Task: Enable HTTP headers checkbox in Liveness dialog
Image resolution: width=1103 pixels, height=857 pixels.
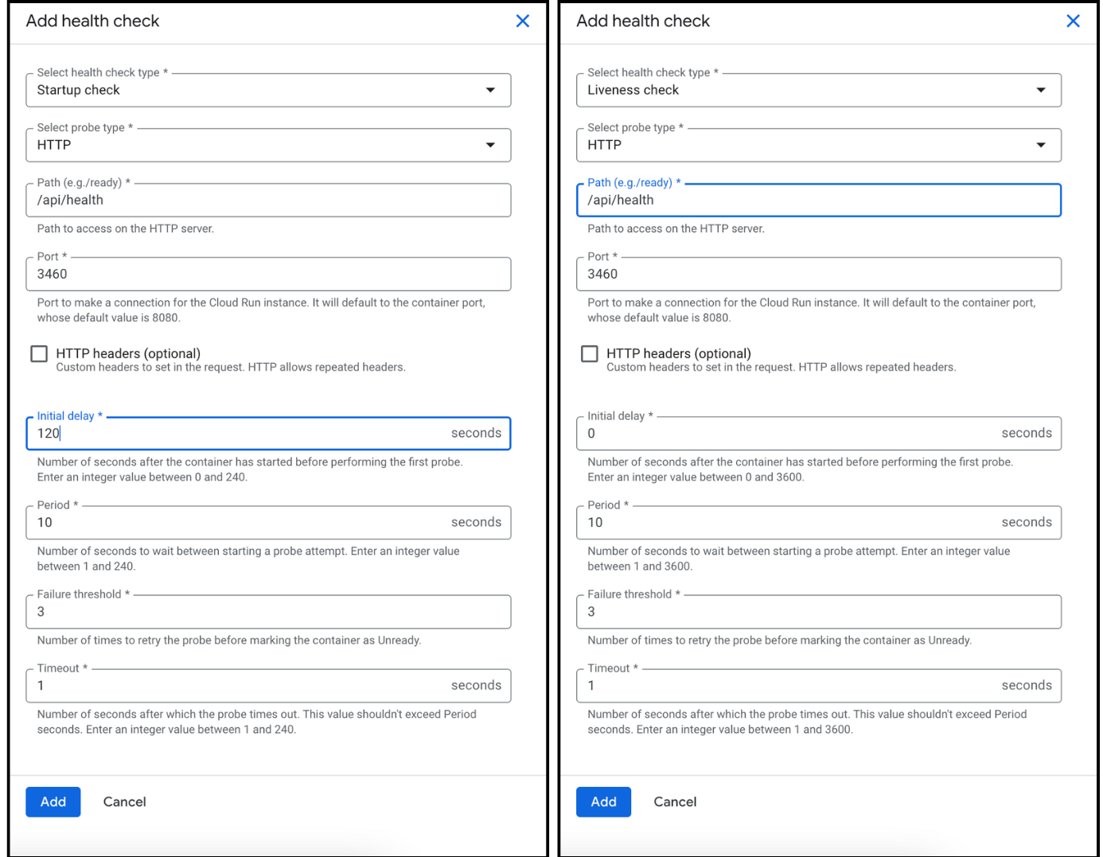Action: (590, 353)
